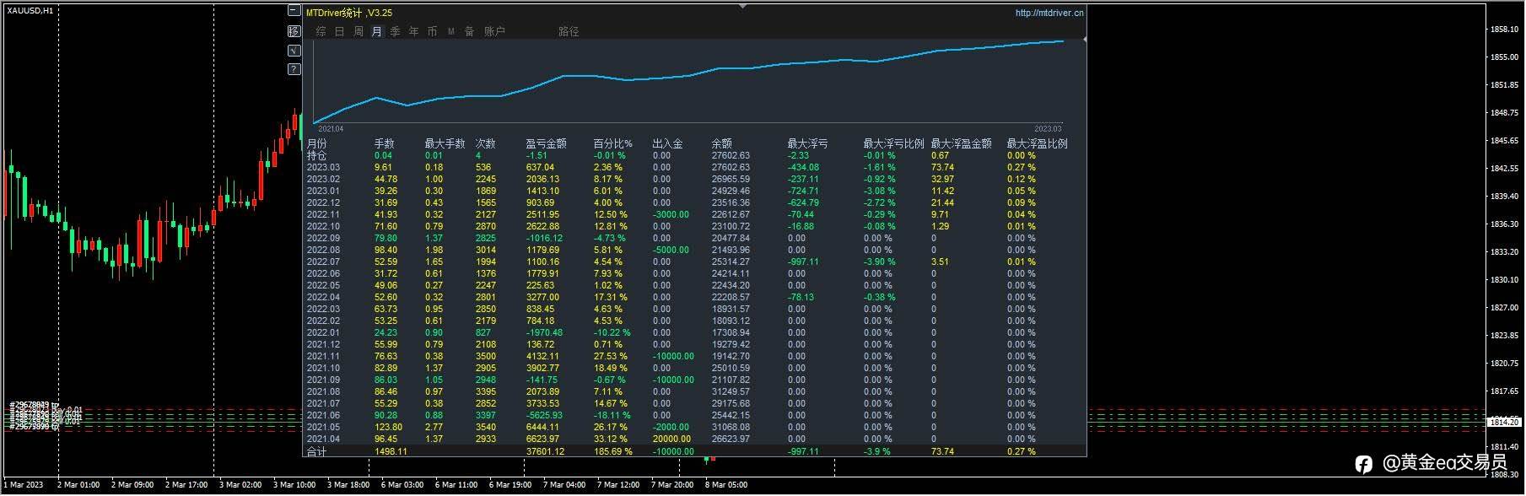Switch to the 综 summary tab

tap(321, 31)
